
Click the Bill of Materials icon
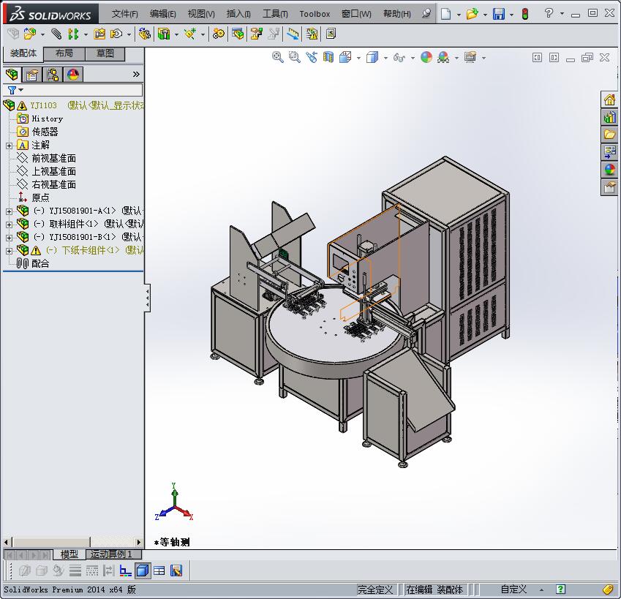(x=238, y=34)
